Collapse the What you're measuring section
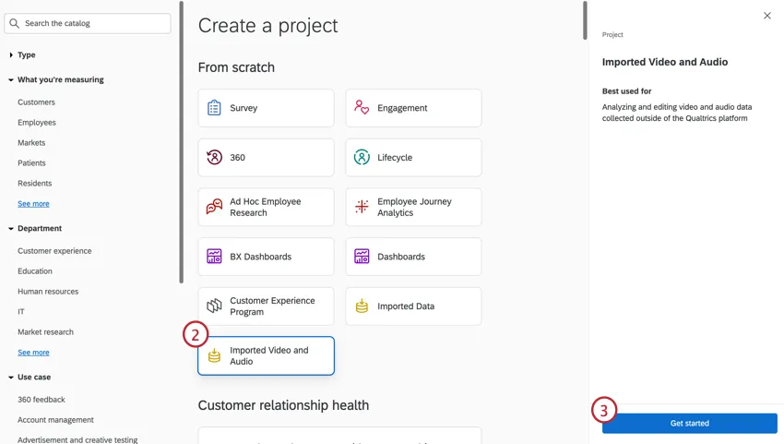The height and width of the screenshot is (444, 784). (11, 80)
